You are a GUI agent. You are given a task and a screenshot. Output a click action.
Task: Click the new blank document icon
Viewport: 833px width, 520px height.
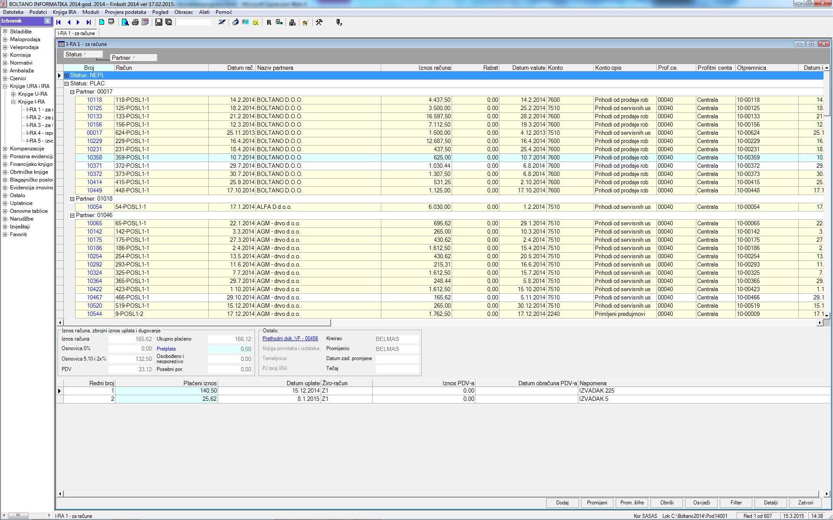coord(102,22)
